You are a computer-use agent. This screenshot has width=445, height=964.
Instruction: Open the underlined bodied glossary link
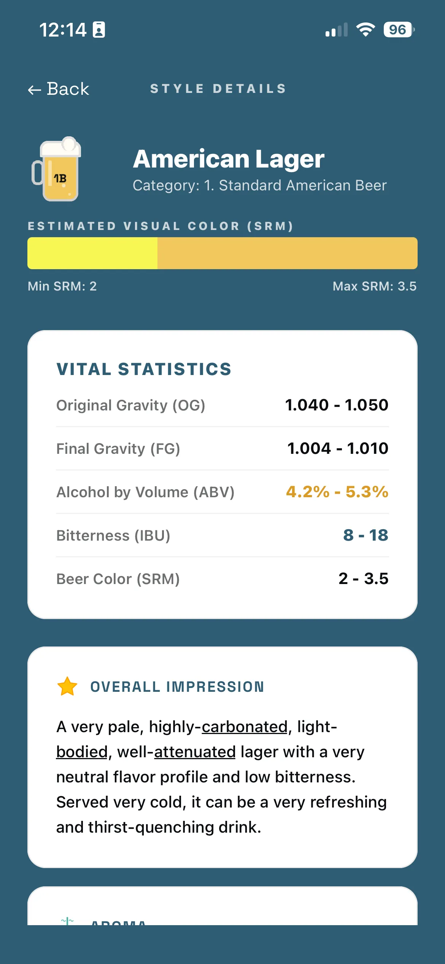click(x=82, y=752)
